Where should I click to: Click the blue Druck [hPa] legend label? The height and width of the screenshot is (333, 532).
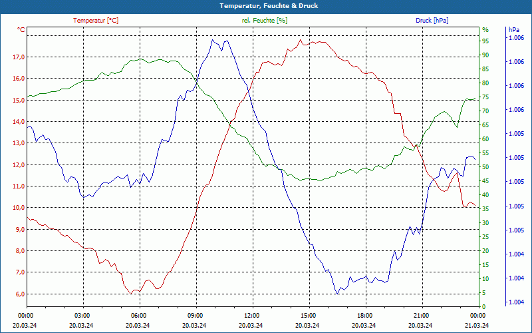tap(432, 21)
